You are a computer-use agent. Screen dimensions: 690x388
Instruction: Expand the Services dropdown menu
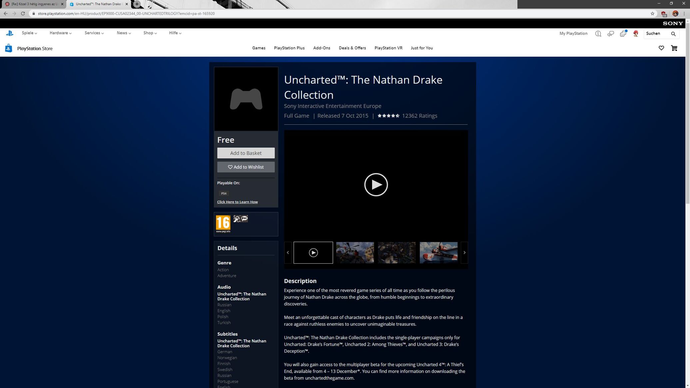click(x=94, y=33)
